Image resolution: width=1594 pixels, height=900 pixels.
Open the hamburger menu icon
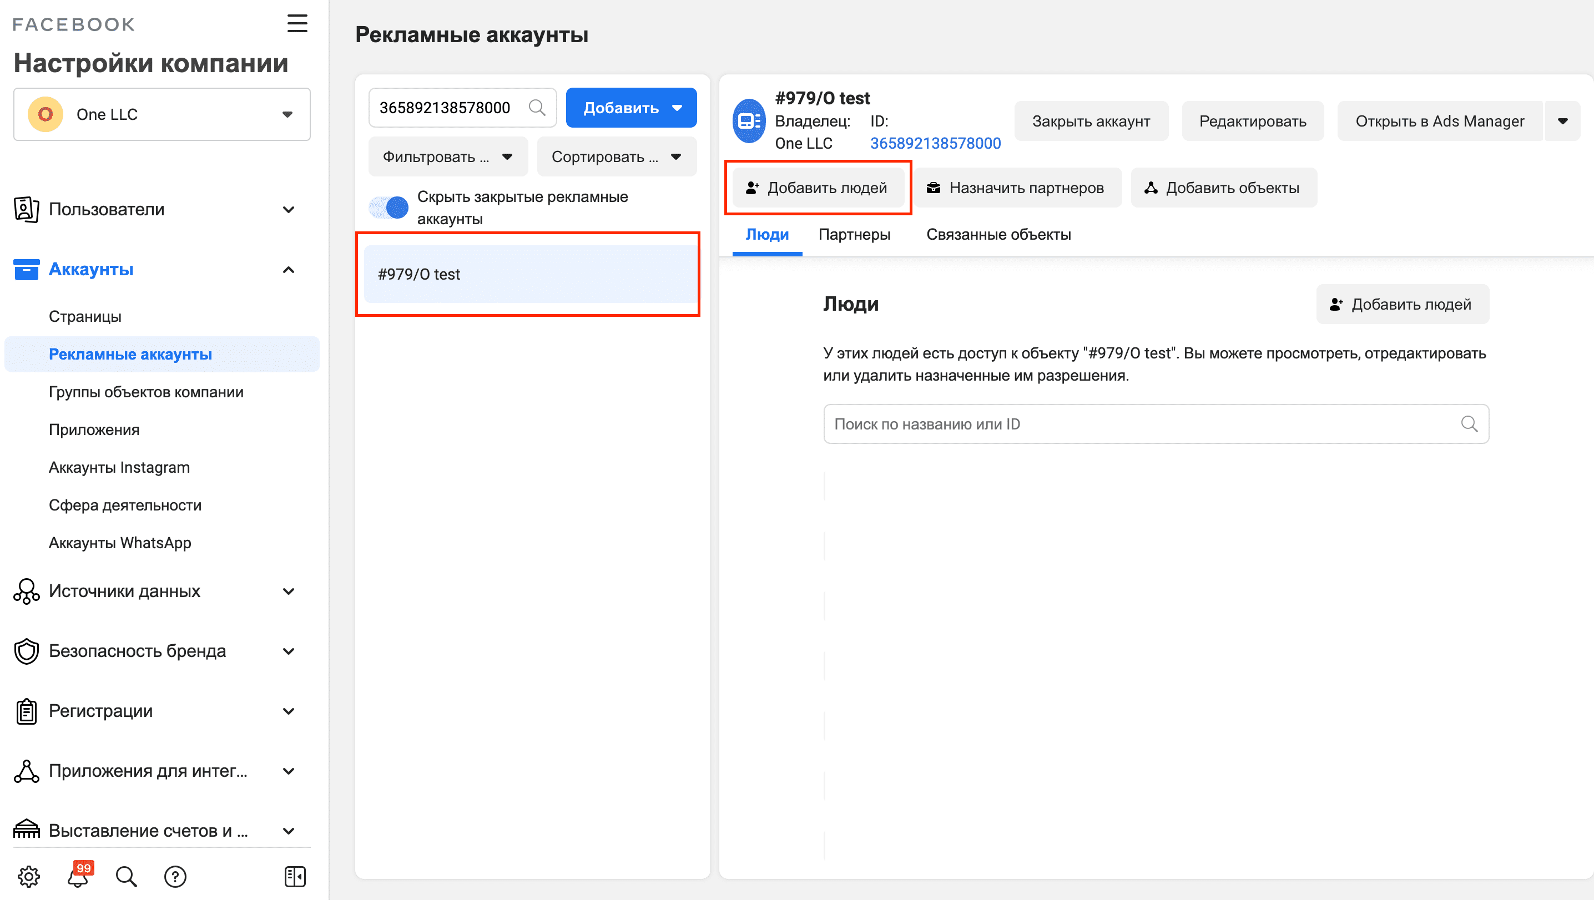pyautogui.click(x=297, y=23)
